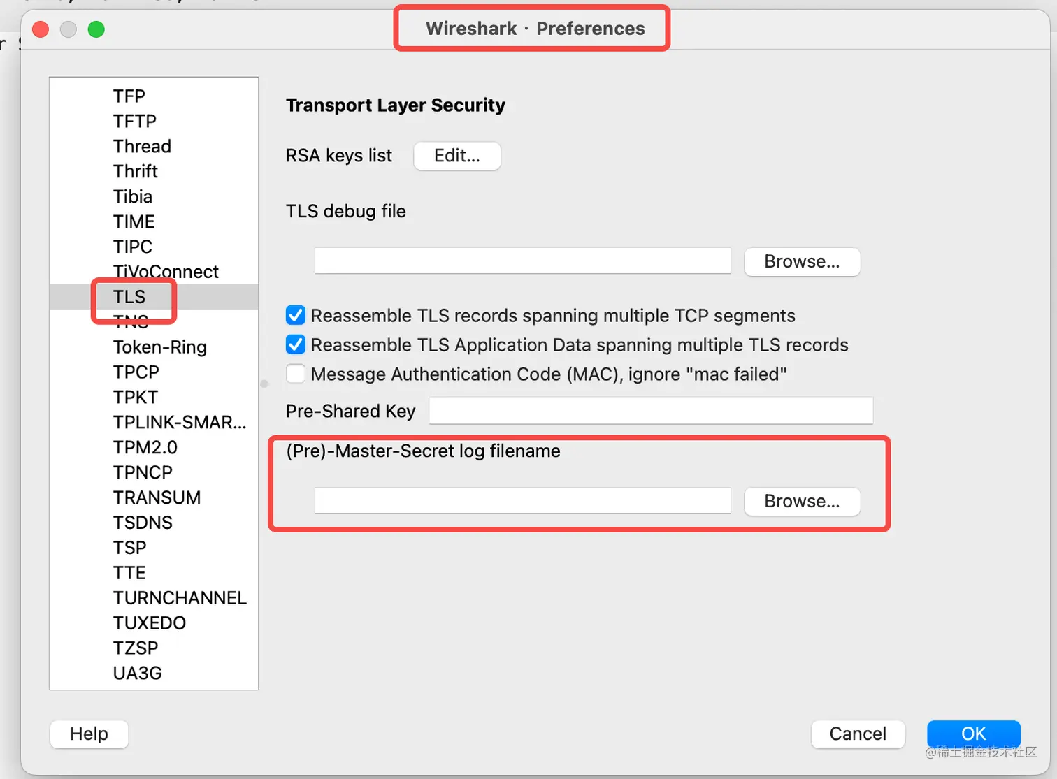
Task: Select Thread protocol entry
Action: tap(154, 146)
